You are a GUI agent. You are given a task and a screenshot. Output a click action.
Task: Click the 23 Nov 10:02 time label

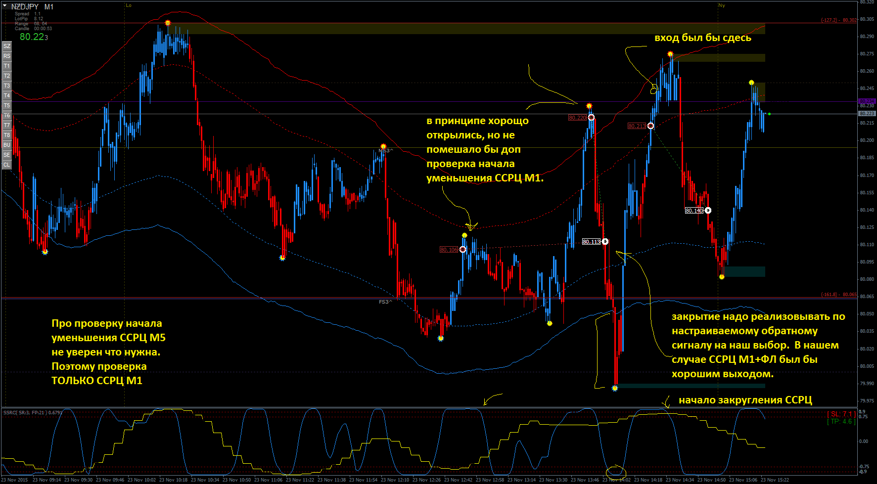[x=141, y=480]
